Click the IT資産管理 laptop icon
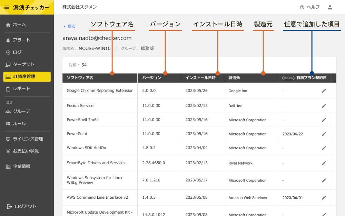The height and width of the screenshot is (216, 345). click(x=8, y=77)
